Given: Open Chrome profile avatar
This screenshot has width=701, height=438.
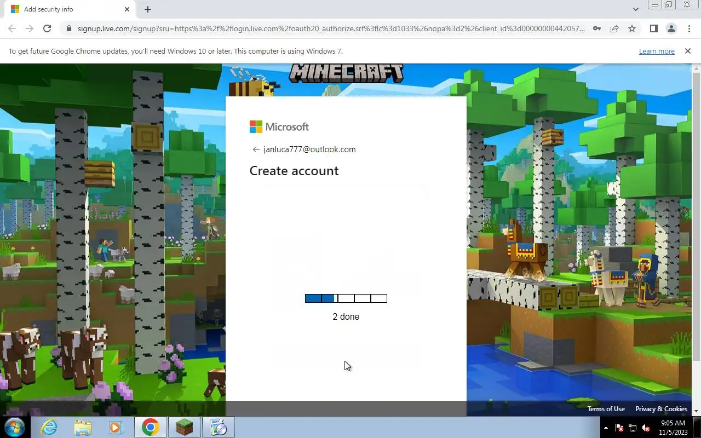Looking at the screenshot, I should tap(671, 28).
